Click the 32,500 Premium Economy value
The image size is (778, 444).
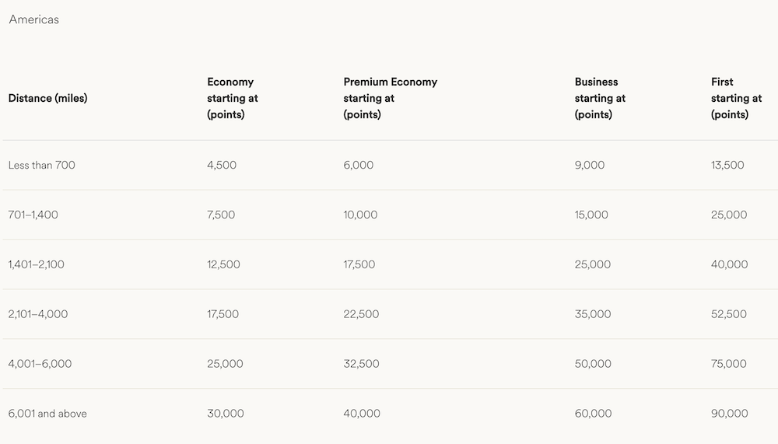click(361, 364)
